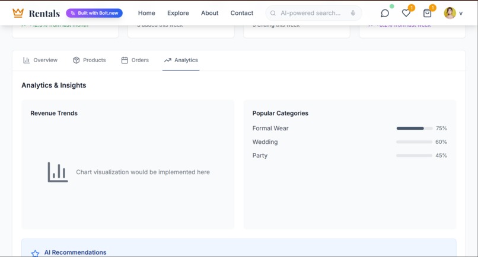Open the chat messages icon

tap(385, 13)
